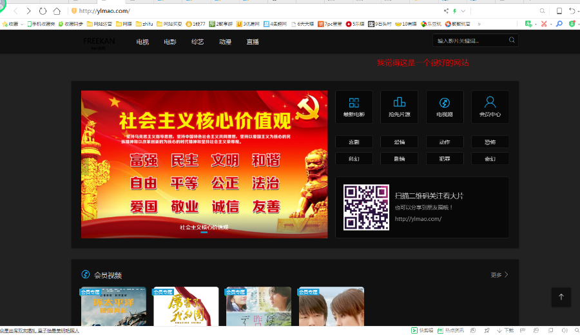Expand the 收藏 dropdown arrow
Viewport: 580px width, 335px height.
click(22, 24)
